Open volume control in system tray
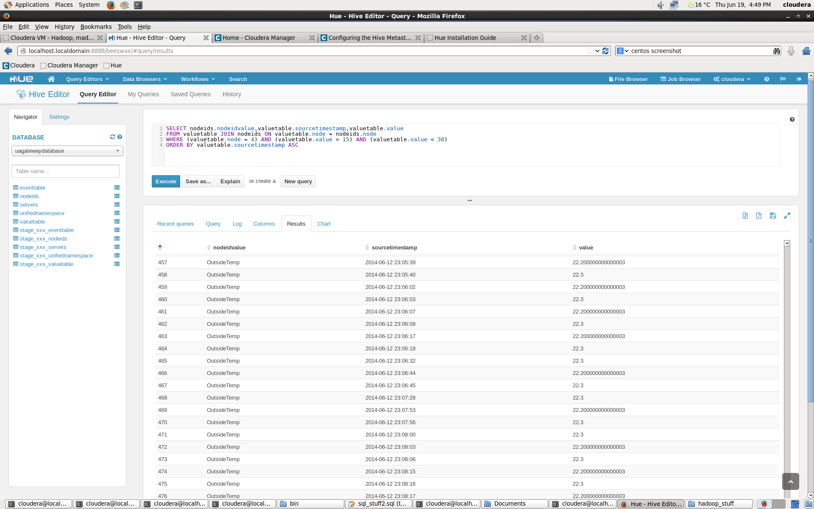The image size is (814, 509). [x=661, y=5]
